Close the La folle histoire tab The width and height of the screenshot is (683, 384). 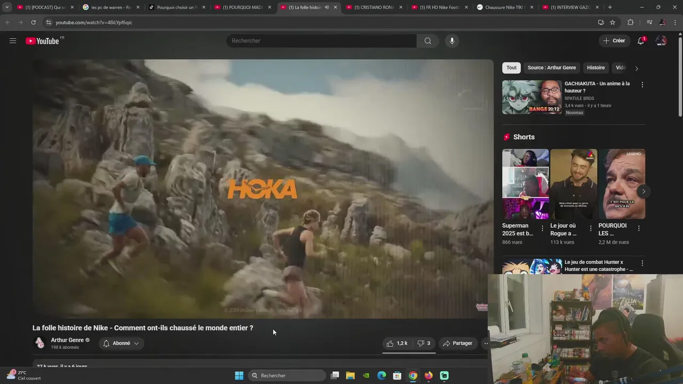[x=335, y=7]
